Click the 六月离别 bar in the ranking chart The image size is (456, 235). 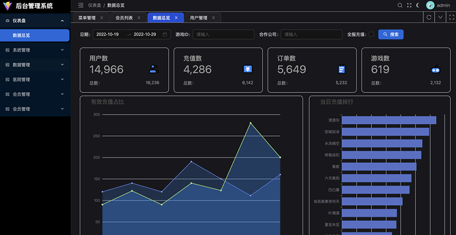point(376,178)
